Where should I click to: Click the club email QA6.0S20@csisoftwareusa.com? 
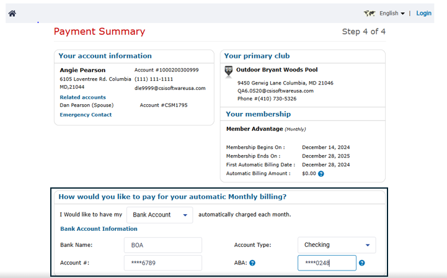click(275, 91)
